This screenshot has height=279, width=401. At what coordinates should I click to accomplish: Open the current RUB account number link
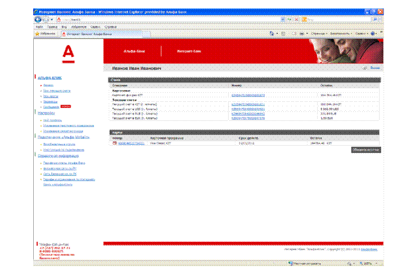(248, 114)
